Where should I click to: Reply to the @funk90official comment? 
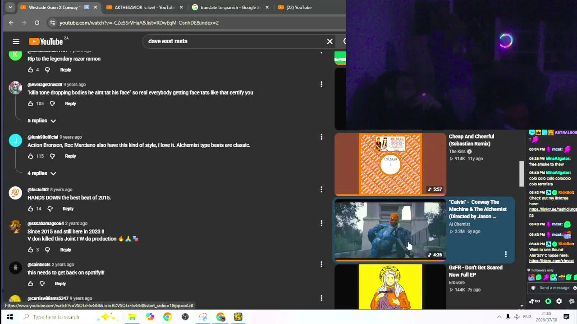pos(70,156)
